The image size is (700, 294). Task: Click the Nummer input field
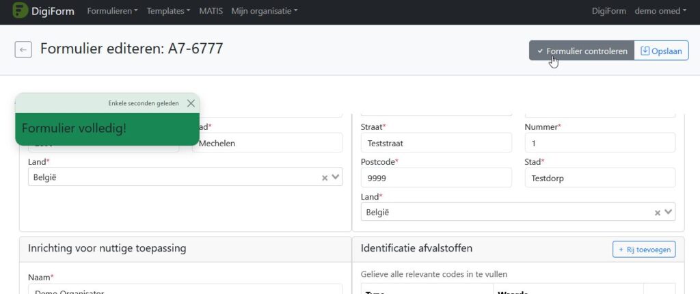pyautogui.click(x=600, y=143)
